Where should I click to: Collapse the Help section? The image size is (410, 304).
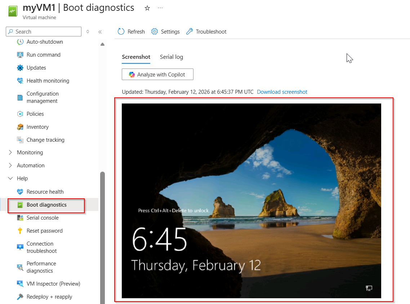10,179
